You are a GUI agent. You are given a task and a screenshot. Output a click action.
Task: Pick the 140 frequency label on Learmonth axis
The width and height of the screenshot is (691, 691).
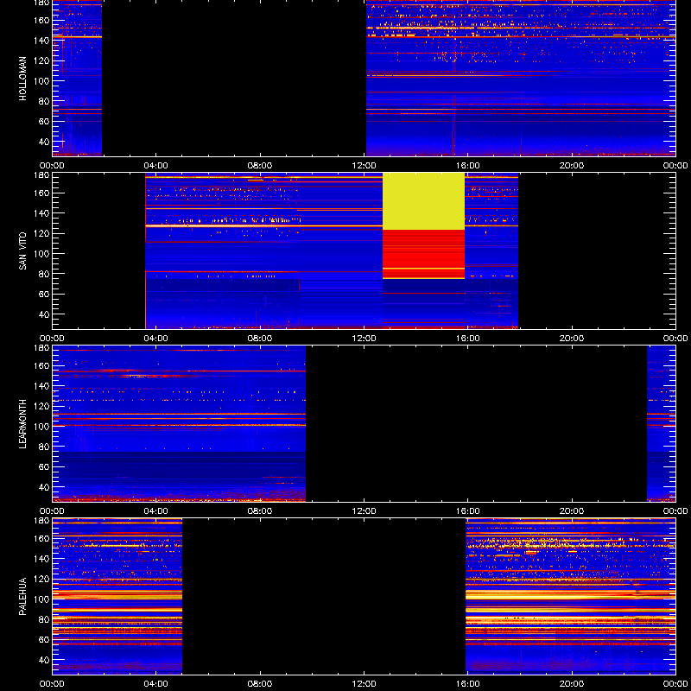(x=42, y=386)
